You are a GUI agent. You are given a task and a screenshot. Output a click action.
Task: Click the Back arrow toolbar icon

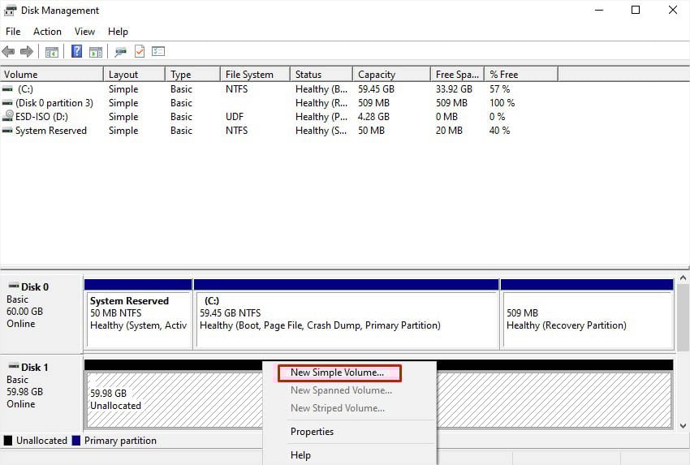[9, 52]
